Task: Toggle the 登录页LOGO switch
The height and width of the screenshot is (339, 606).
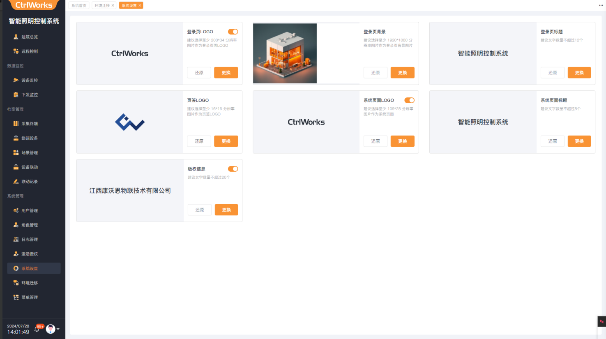Action: [x=233, y=32]
